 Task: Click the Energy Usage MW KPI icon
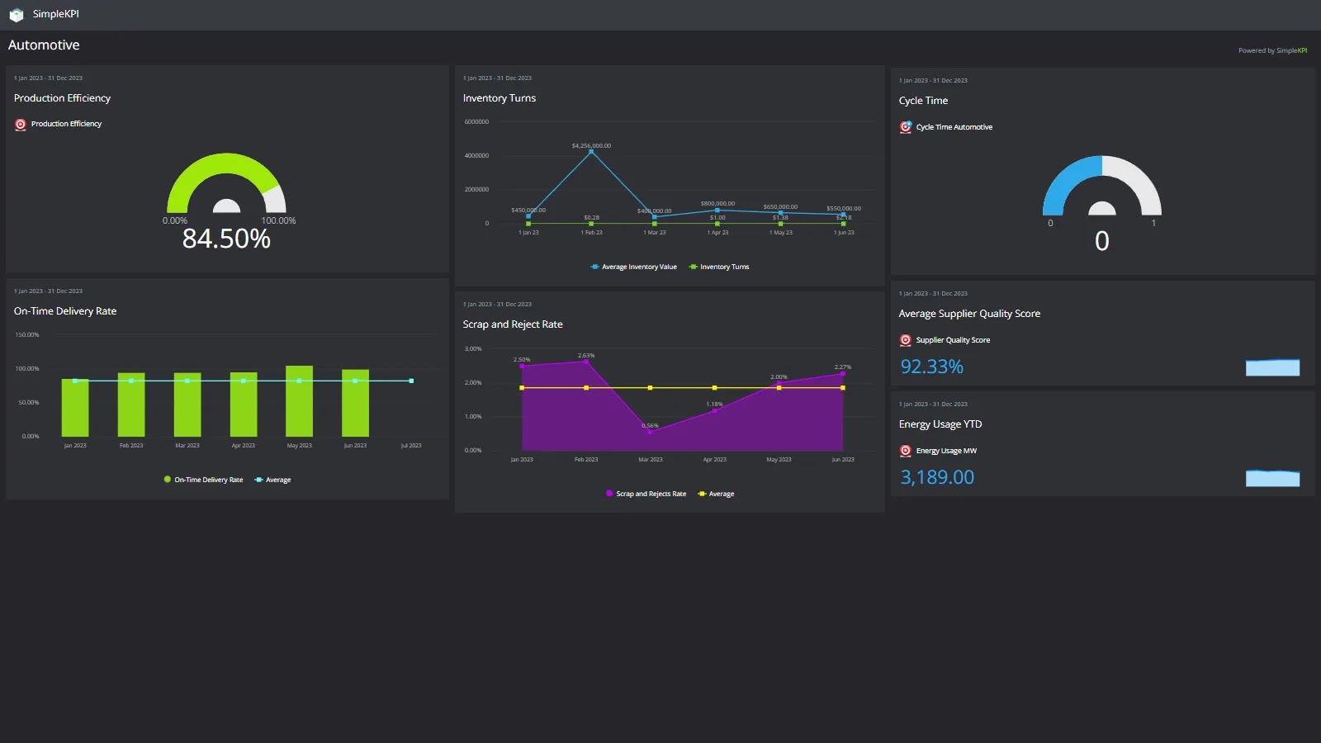coord(905,451)
